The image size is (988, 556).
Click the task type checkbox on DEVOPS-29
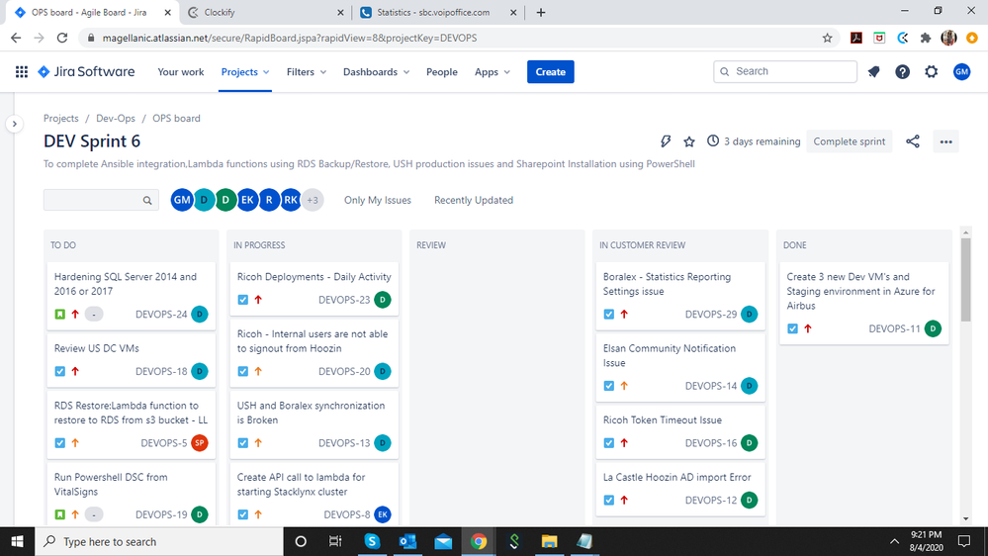click(x=608, y=314)
